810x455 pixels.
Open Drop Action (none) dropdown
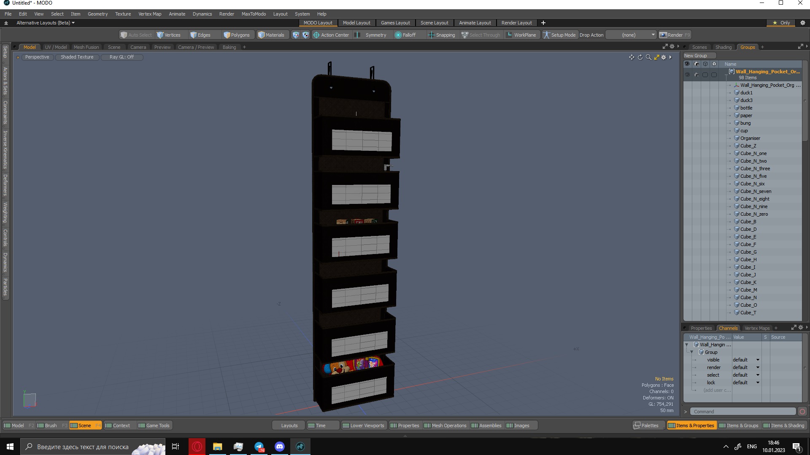(x=631, y=35)
